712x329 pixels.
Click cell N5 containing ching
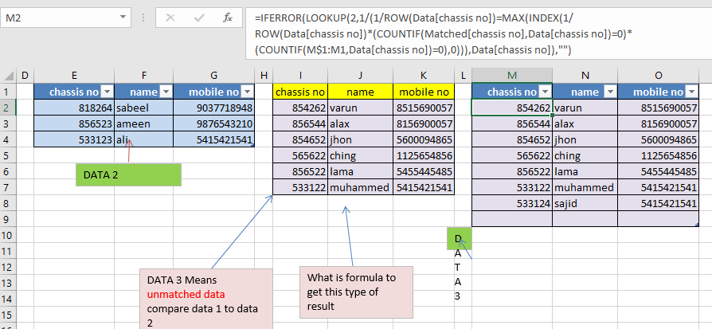[585, 156]
